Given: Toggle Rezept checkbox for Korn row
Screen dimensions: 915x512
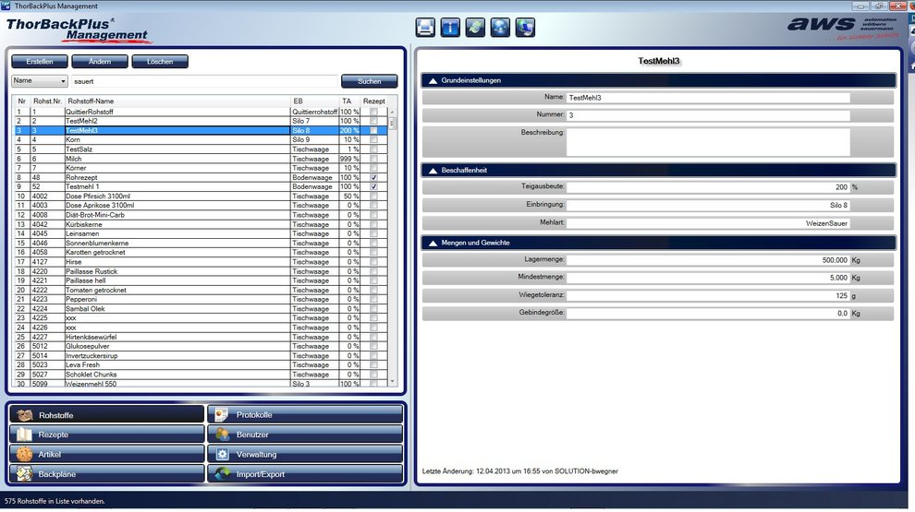Looking at the screenshot, I should [373, 140].
